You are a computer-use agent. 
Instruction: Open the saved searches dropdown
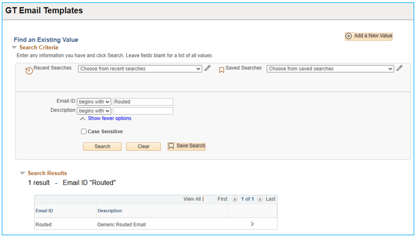coord(330,69)
